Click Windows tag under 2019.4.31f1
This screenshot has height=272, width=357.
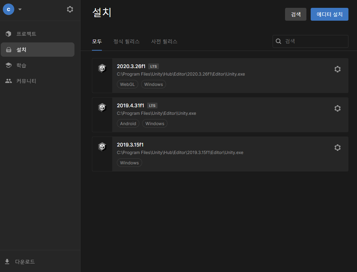(x=155, y=123)
